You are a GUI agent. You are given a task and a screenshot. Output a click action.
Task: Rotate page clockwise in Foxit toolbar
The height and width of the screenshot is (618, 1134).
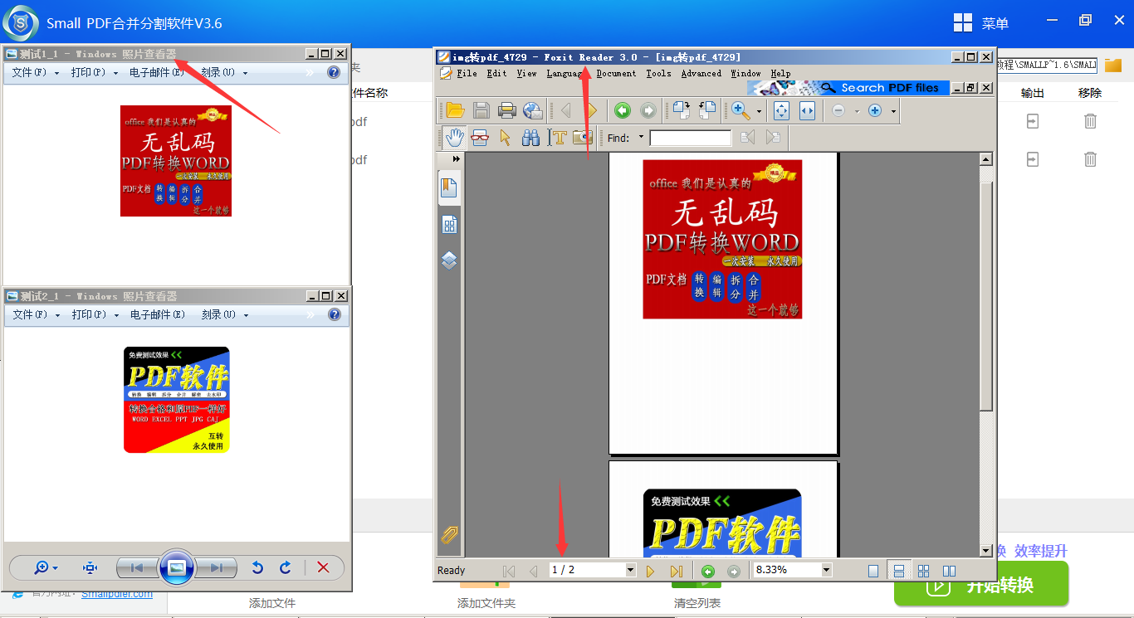click(x=682, y=110)
